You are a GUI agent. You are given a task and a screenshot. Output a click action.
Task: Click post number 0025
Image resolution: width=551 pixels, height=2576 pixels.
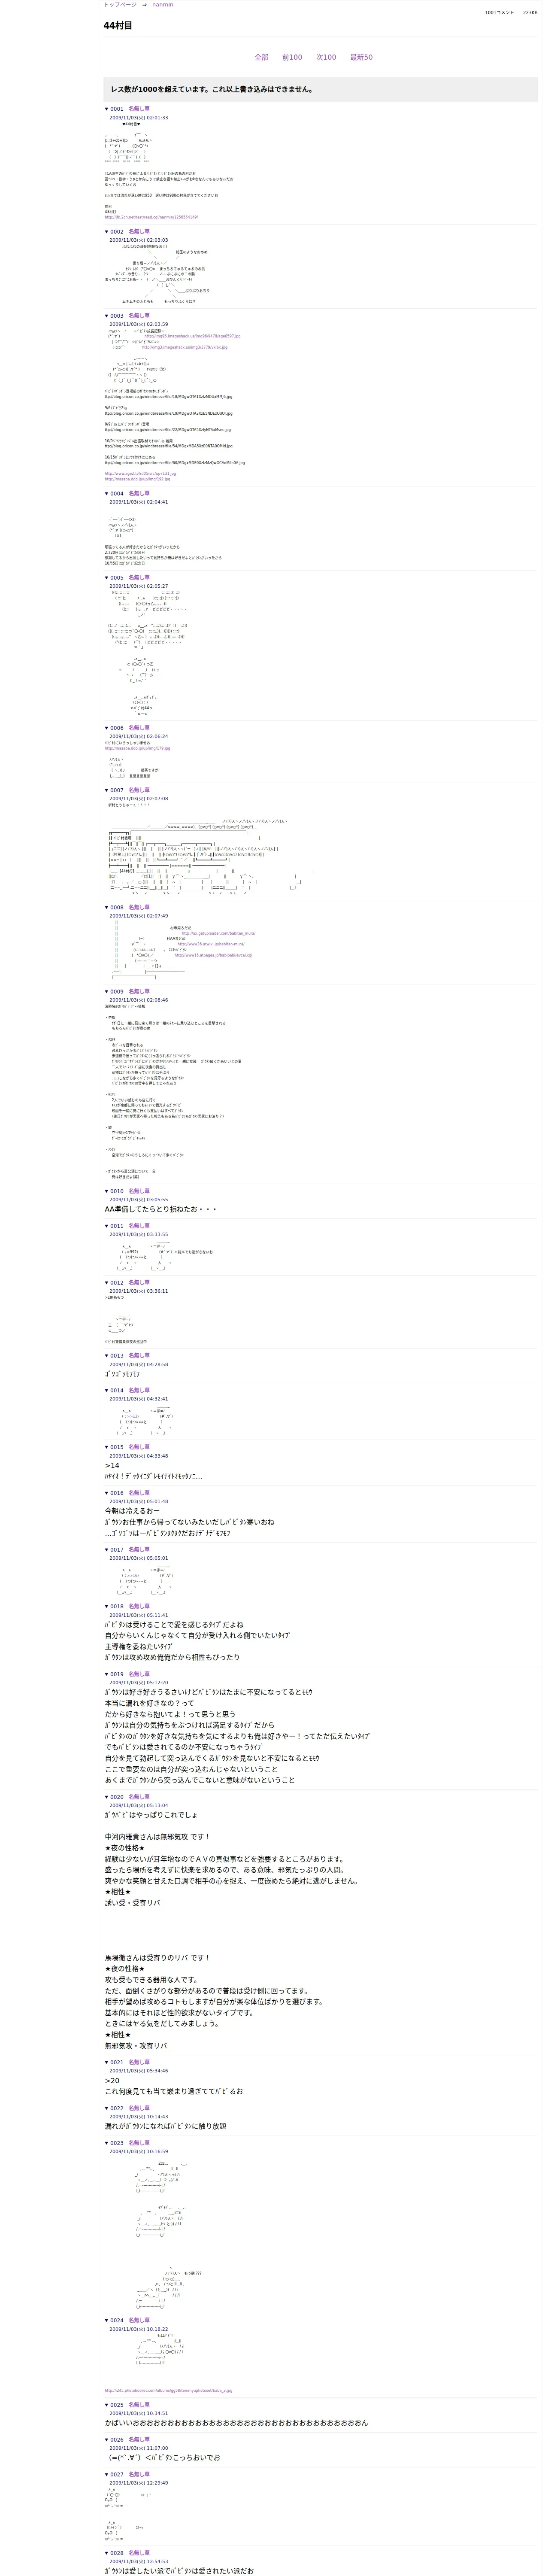[117, 2405]
